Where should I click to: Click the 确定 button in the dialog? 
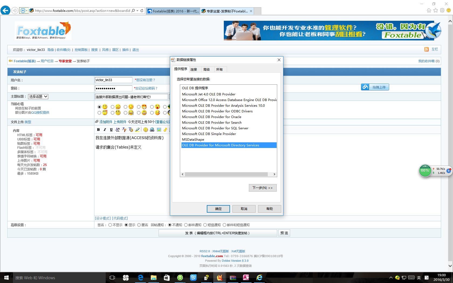pos(218,209)
